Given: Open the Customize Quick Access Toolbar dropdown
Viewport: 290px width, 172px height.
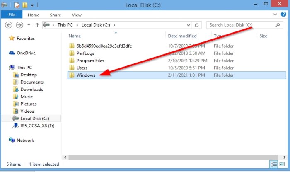Looking at the screenshot, I should point(32,5).
